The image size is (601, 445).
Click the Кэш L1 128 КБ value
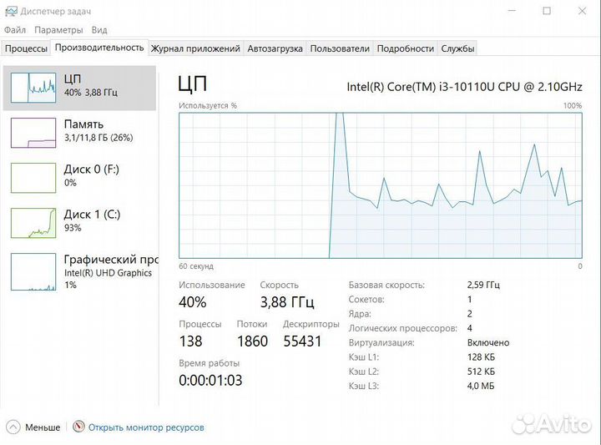[x=481, y=357]
